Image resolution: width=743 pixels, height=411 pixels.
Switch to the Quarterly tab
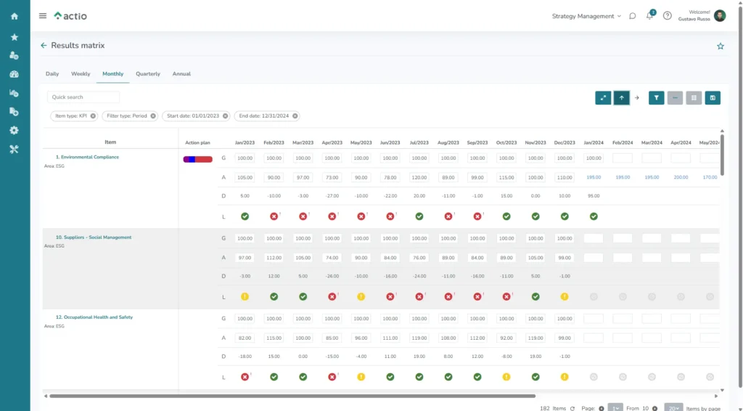148,74
